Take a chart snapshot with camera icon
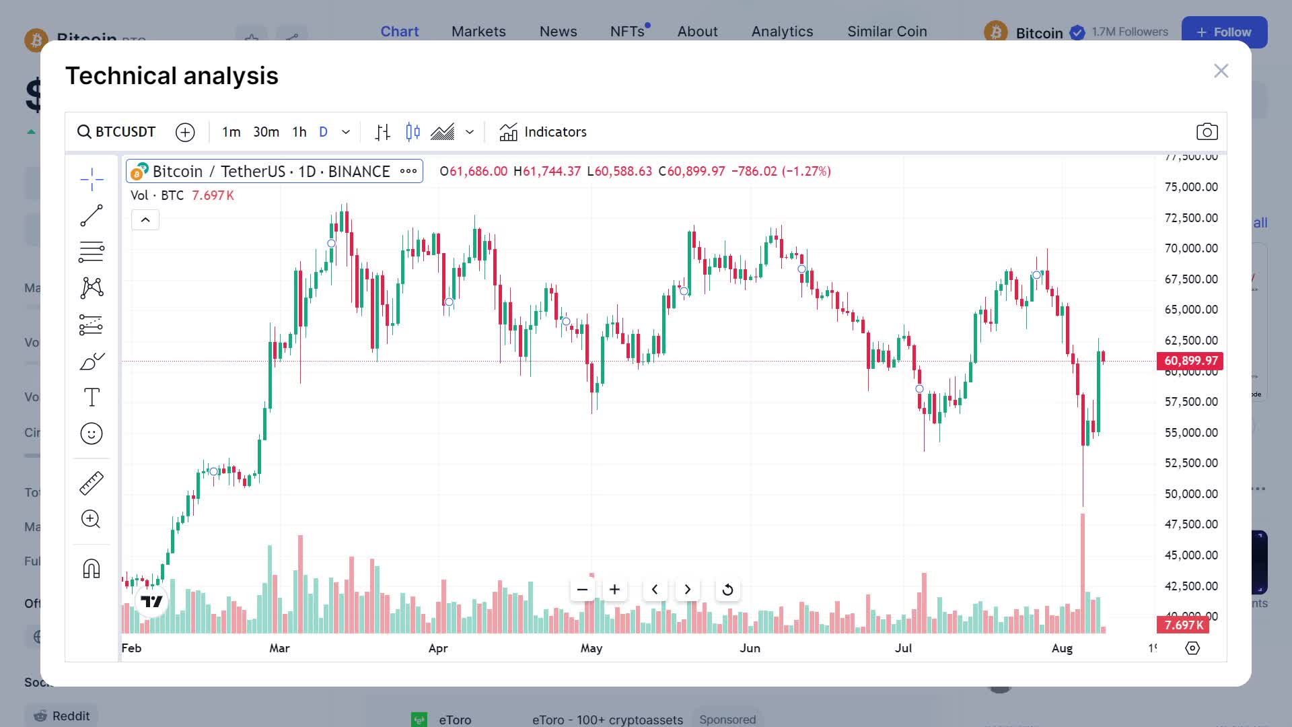 (x=1207, y=132)
